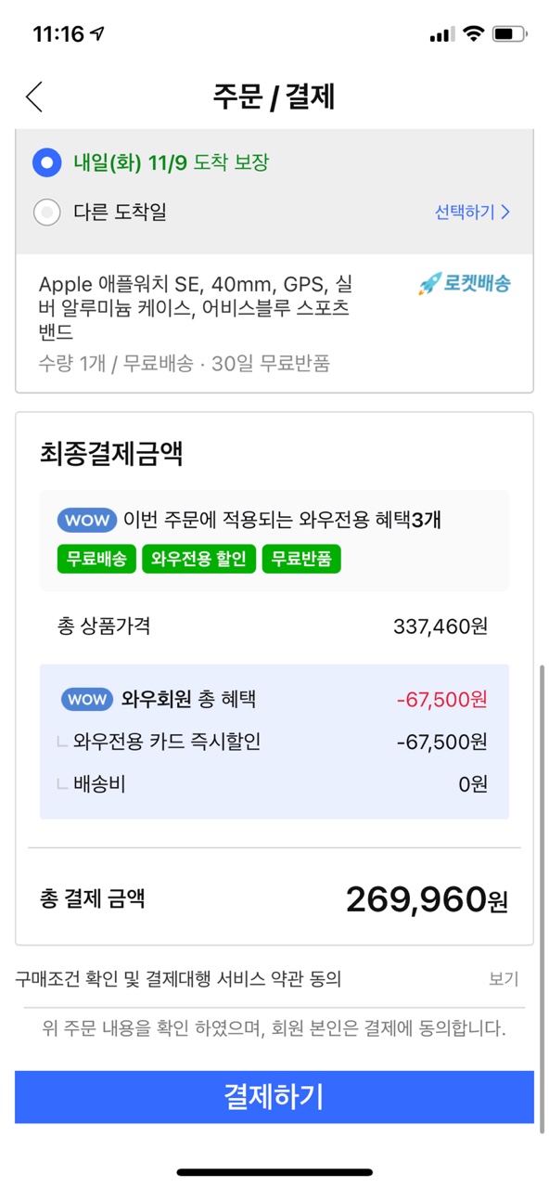Open the 선택하기 arrival date chooser

point(472,213)
